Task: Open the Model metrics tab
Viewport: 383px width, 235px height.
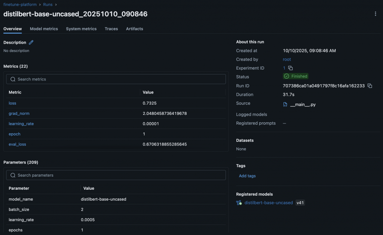Action: click(x=44, y=29)
